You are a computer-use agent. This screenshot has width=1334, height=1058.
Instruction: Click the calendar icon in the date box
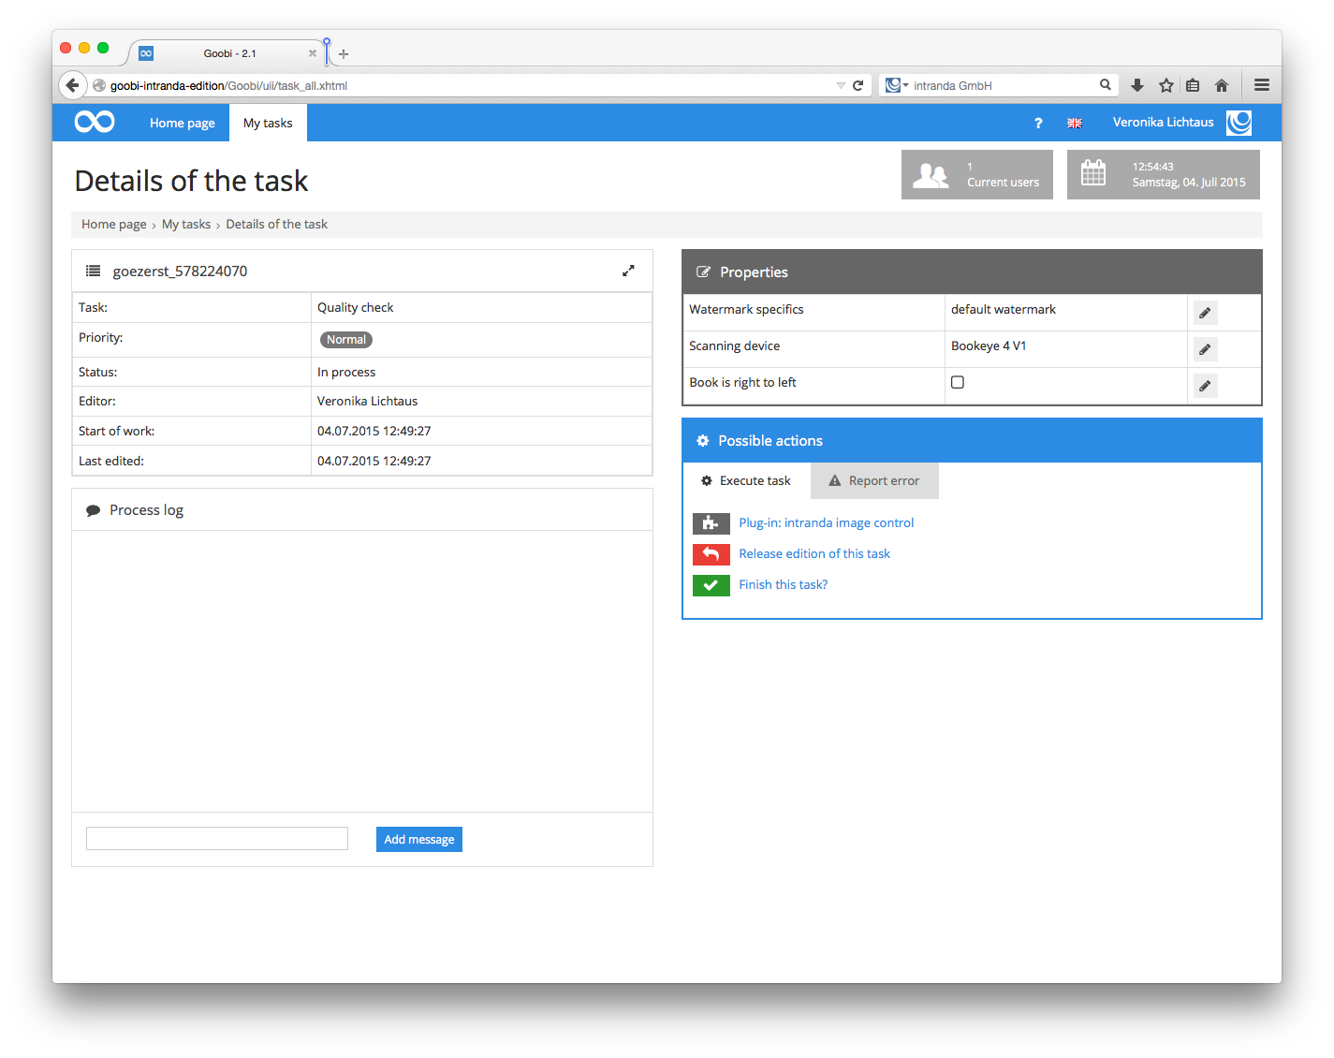1093,173
